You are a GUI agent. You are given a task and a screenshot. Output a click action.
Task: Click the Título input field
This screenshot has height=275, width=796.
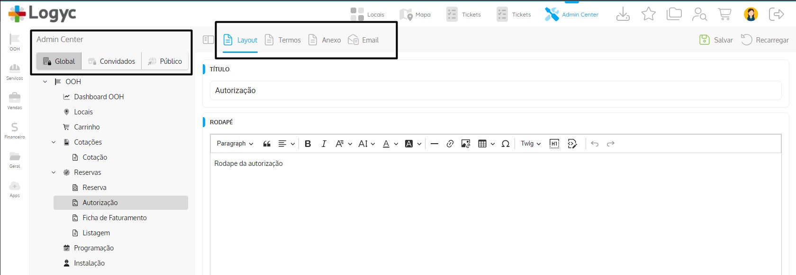tap(495, 90)
